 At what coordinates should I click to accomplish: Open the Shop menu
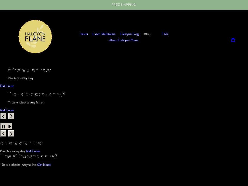tap(148, 34)
